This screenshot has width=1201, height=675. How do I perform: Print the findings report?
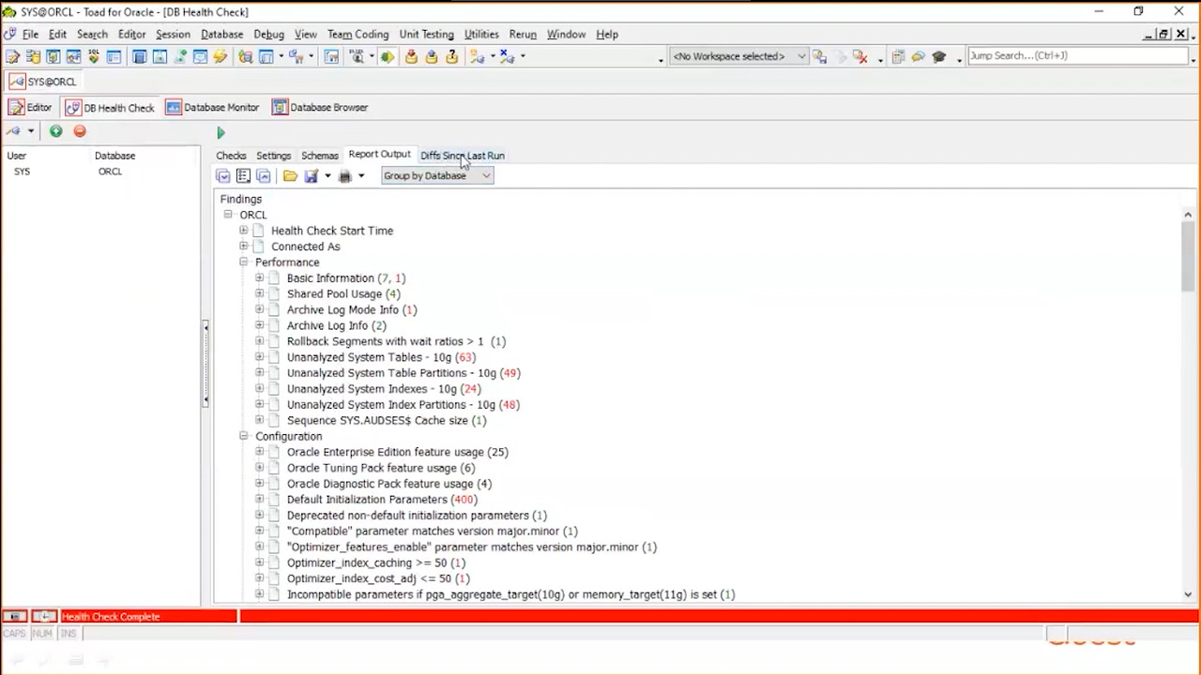(x=344, y=176)
